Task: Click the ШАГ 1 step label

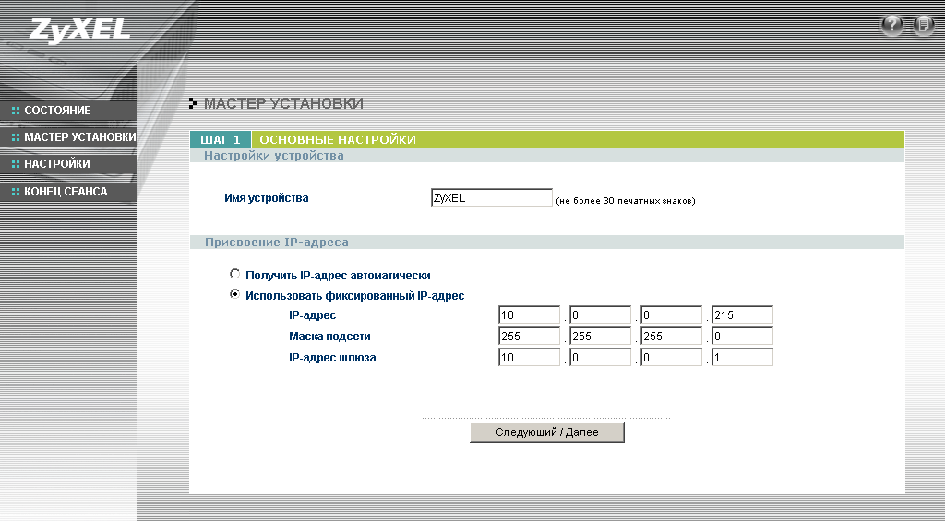Action: pyautogui.click(x=220, y=140)
